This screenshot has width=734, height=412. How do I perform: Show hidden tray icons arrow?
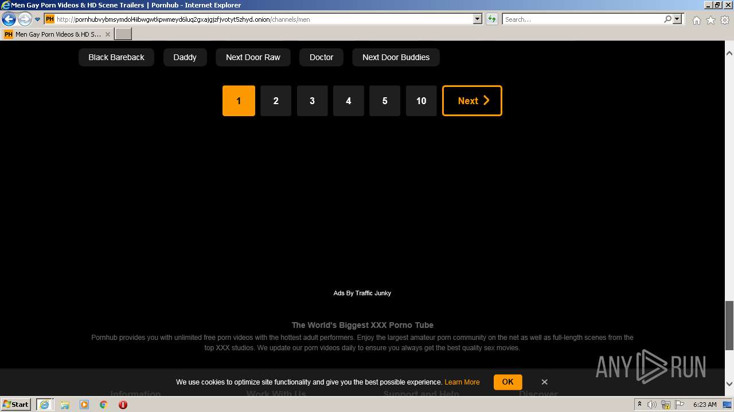pos(639,405)
